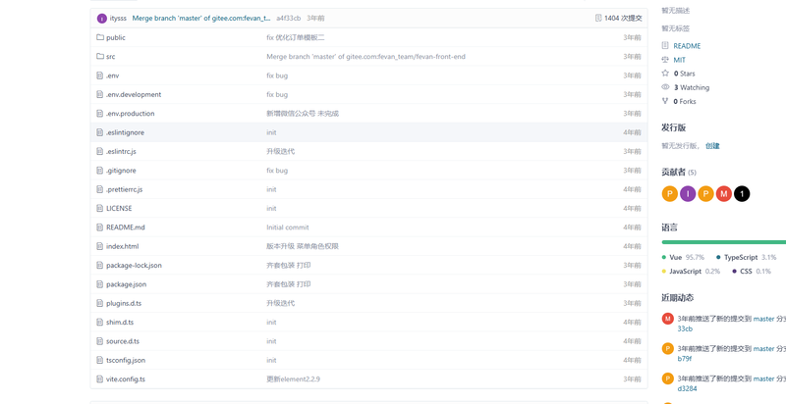Open the source.d.ts file

point(123,341)
